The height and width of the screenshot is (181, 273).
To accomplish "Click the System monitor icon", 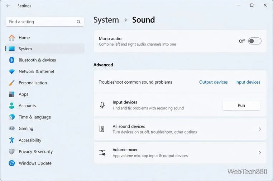I will pos(12,49).
